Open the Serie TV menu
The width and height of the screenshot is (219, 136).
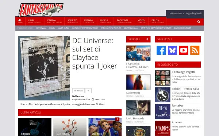coord(73,21)
